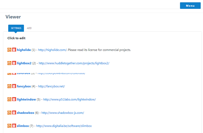The height and width of the screenshot is (133, 203).
Task: Edit the lightwindow viewer
Action: [26, 100]
